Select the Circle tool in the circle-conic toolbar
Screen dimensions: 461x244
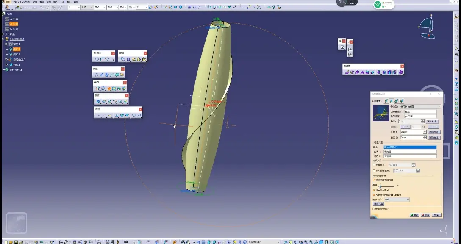[x=97, y=59]
